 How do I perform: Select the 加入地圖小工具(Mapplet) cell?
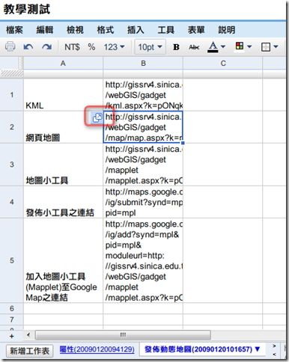click(63, 260)
